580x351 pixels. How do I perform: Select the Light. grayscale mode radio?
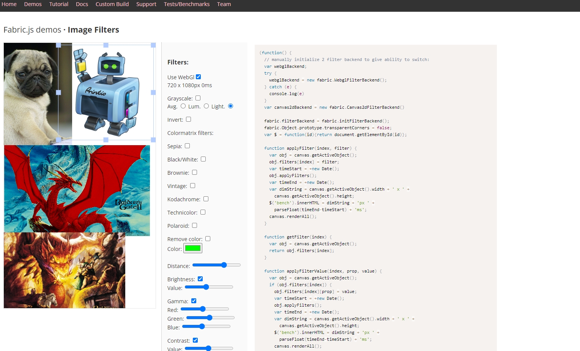click(x=230, y=106)
